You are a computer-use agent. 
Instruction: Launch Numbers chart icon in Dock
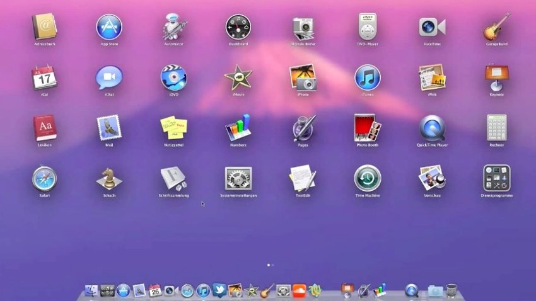click(x=380, y=291)
